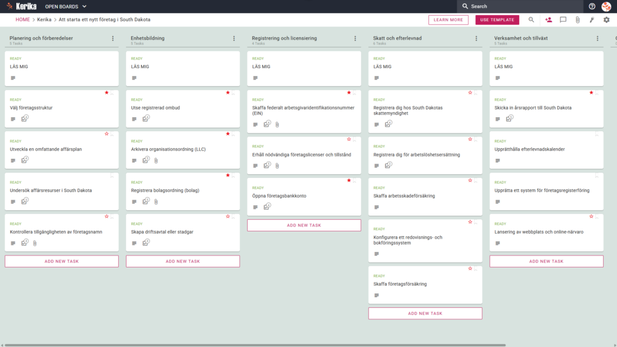
Task: Open the board chat icon
Action: pos(563,20)
